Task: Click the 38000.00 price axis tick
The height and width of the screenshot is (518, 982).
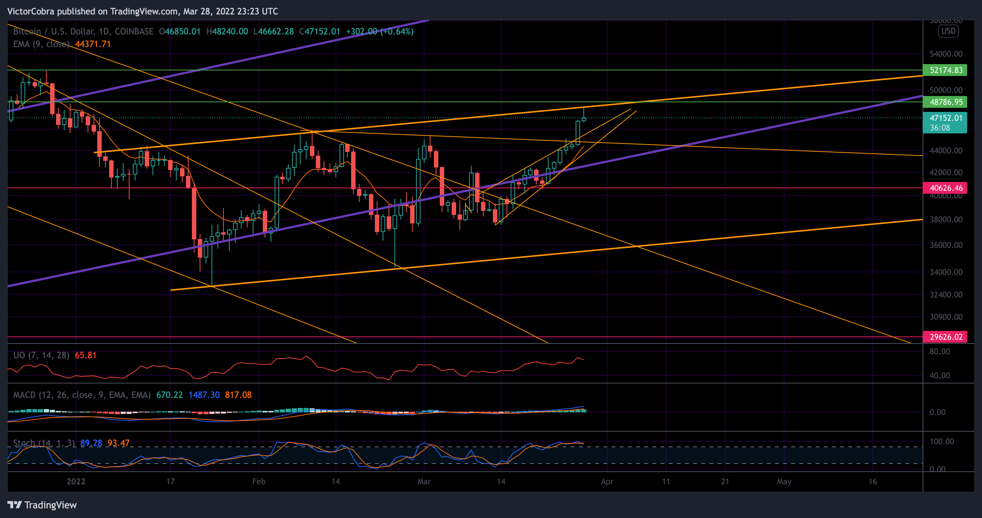Action: 946,220
